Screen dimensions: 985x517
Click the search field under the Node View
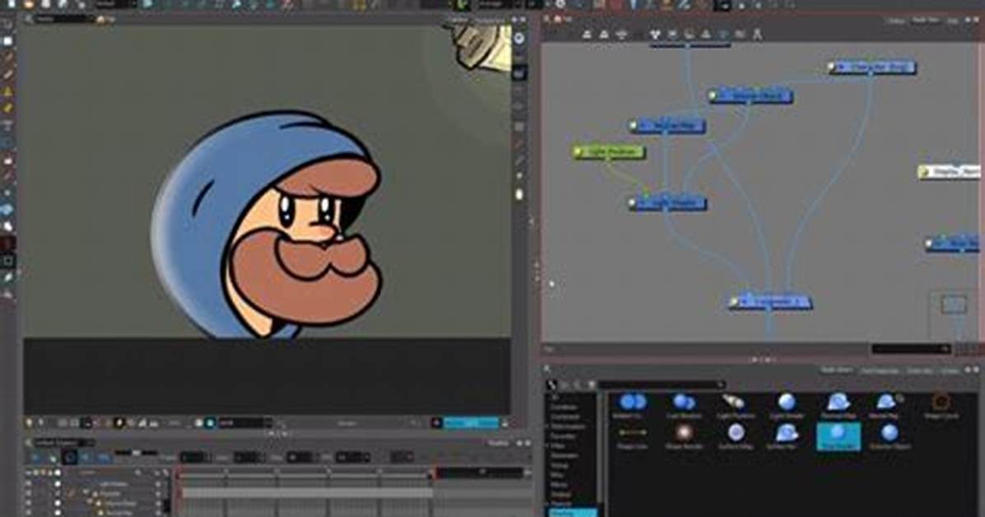point(910,348)
